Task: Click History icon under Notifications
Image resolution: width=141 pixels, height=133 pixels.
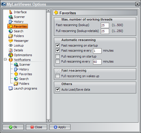Action: [16, 69]
